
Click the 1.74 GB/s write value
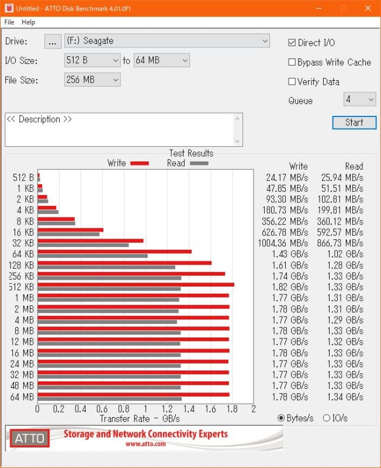tap(290, 276)
